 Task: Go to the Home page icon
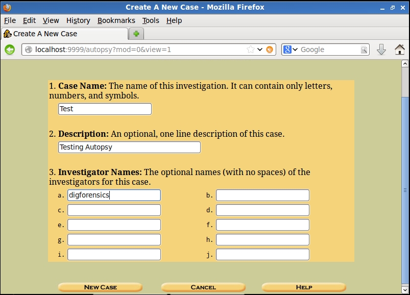(x=400, y=50)
